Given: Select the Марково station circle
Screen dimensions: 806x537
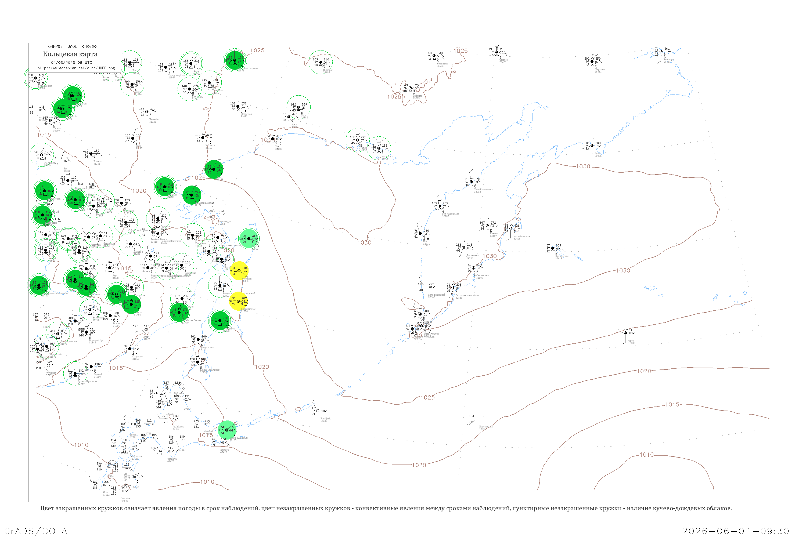Looking at the screenshot, I should point(592,62).
